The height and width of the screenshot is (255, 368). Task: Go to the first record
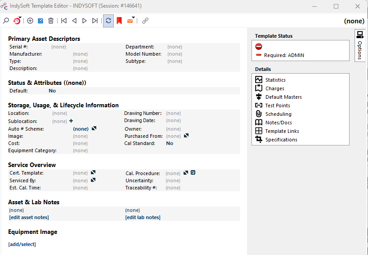tap(64, 21)
